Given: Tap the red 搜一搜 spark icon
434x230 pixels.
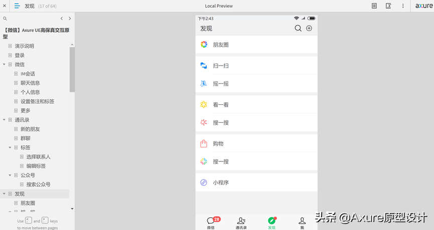Looking at the screenshot, I should click(204, 122).
